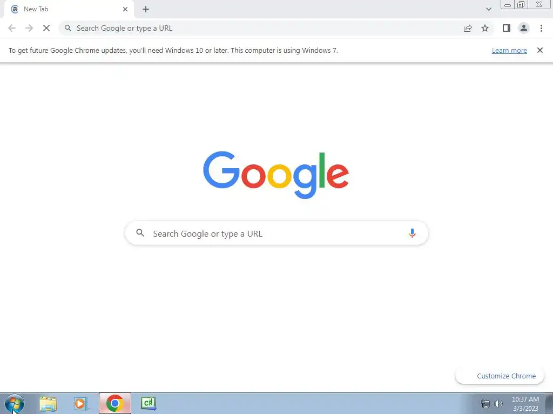
Task: Restore down the Chrome window
Action: click(x=521, y=4)
